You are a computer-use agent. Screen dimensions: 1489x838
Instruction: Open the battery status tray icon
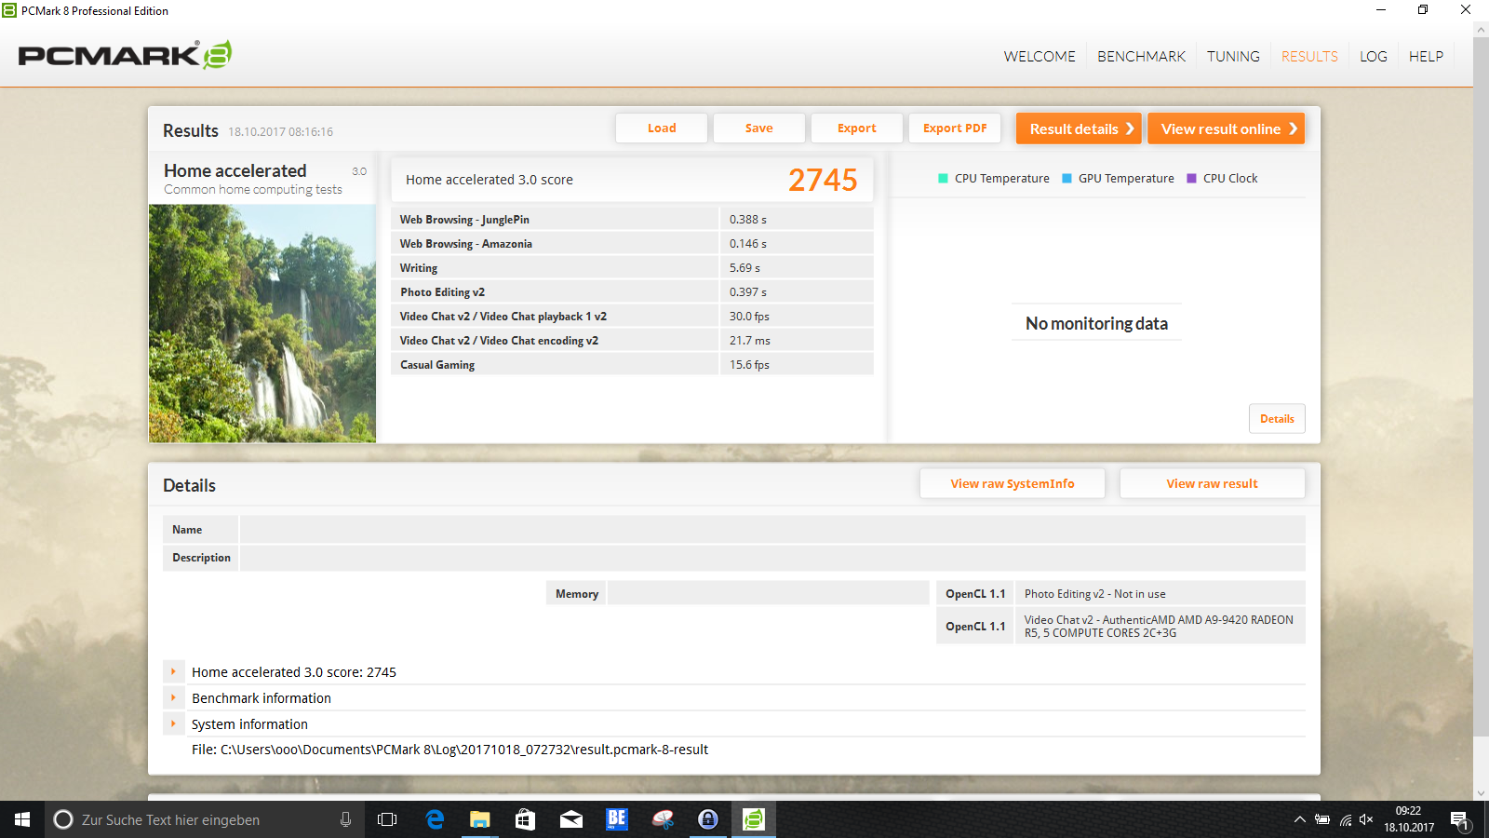coord(1322,820)
